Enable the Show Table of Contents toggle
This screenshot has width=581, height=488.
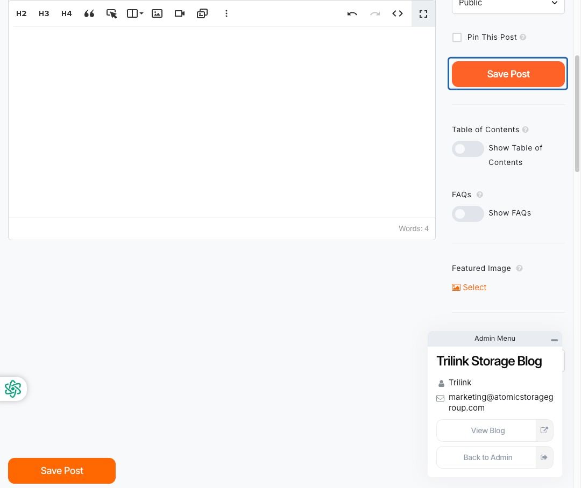point(467,149)
